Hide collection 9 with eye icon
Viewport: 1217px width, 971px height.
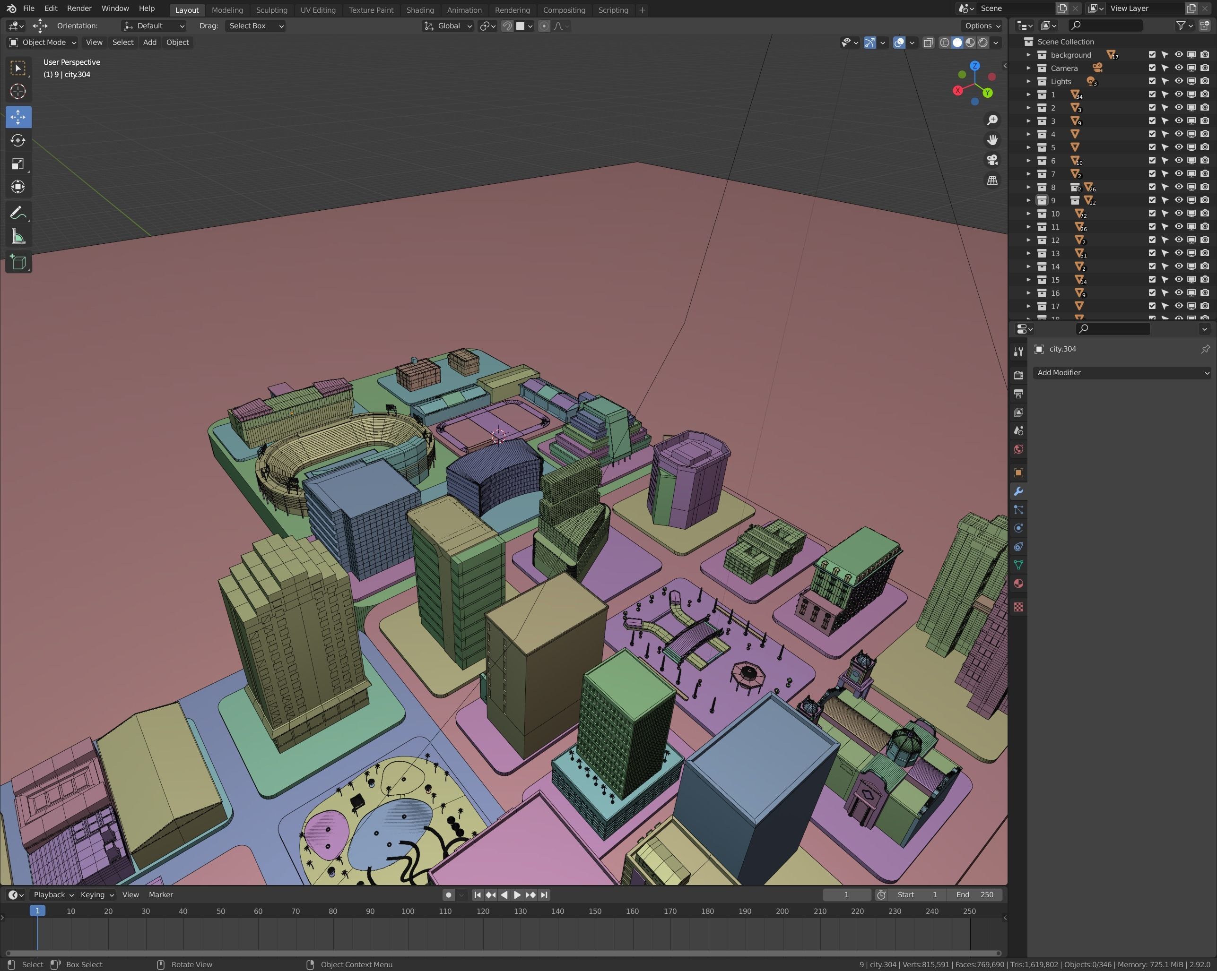tap(1179, 200)
